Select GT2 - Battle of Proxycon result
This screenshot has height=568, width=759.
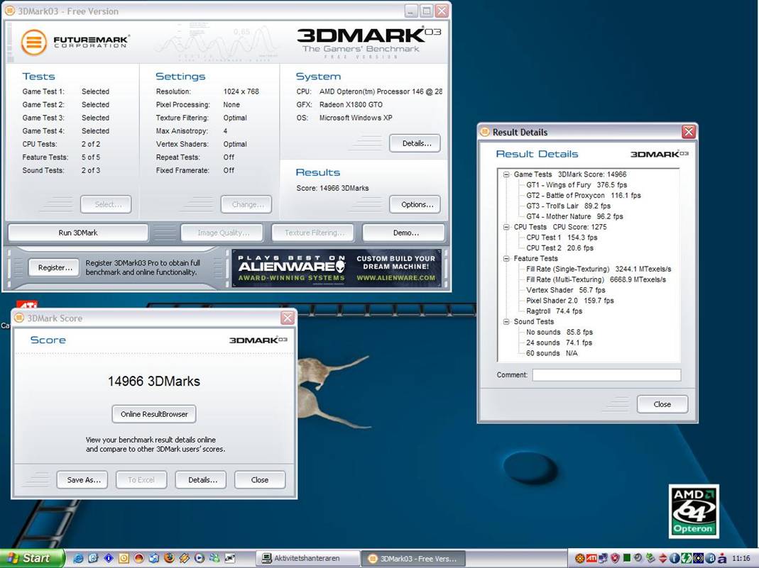[x=584, y=196]
